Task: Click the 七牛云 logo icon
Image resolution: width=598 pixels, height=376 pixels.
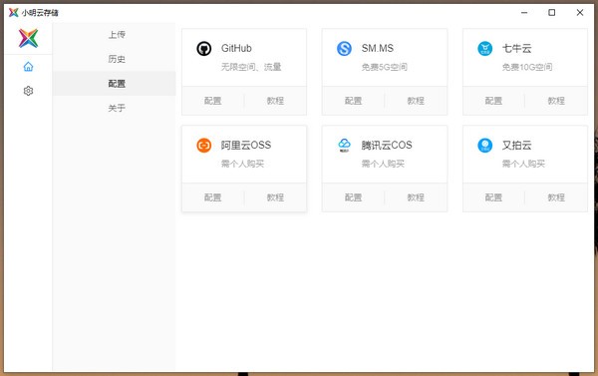Action: (x=485, y=49)
